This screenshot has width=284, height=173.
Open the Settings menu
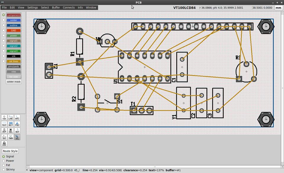coord(33,7)
